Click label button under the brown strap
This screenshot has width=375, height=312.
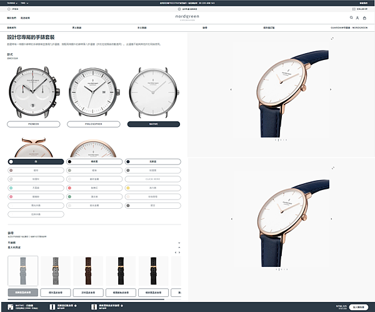[88, 293]
